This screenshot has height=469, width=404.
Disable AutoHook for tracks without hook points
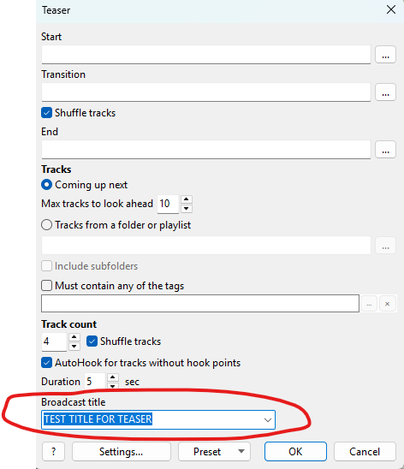[47, 363]
